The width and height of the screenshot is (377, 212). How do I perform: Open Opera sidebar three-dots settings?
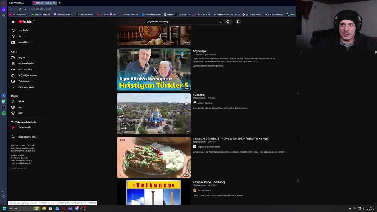pos(4,201)
